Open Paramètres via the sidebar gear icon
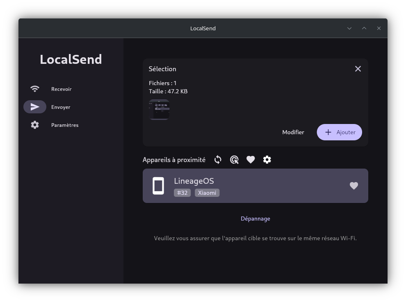 pyautogui.click(x=35, y=125)
